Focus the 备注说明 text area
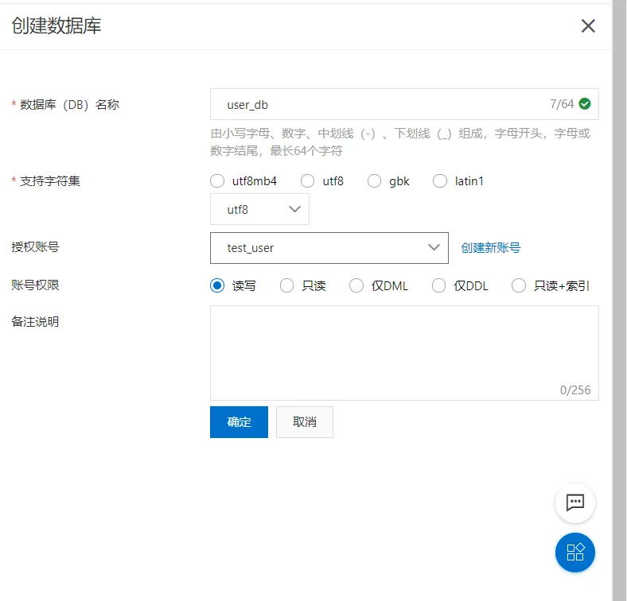Viewport: 627px width, 601px height. pos(404,353)
